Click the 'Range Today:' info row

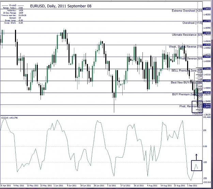(x=13, y=8)
